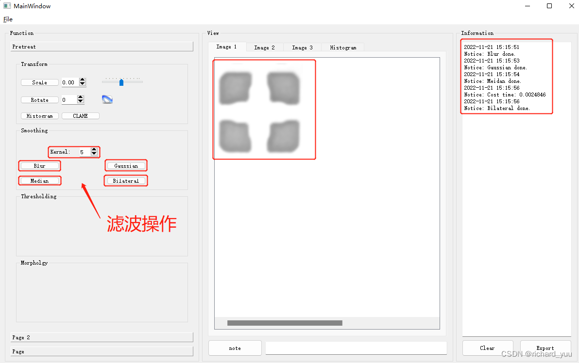579x363 pixels.
Task: Apply the Histogram equalization button
Action: tap(39, 116)
